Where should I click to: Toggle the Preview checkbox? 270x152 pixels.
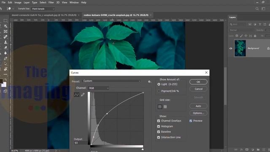[191, 121]
